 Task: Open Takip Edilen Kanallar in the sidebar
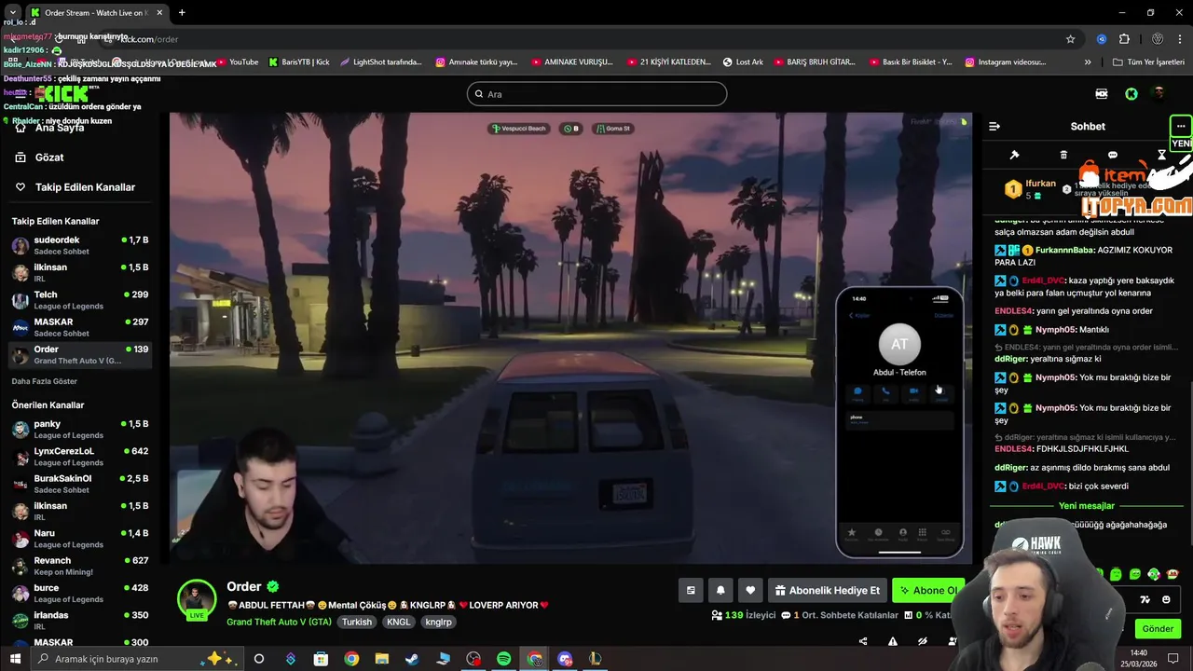pyautogui.click(x=85, y=187)
